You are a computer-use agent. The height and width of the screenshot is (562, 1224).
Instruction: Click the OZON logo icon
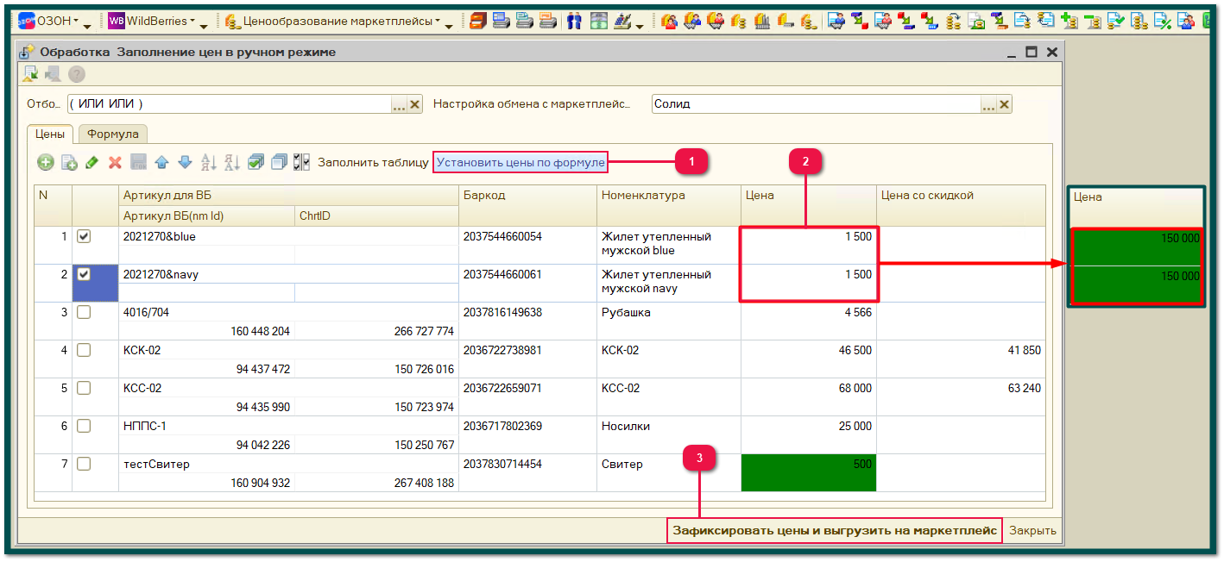coord(26,20)
